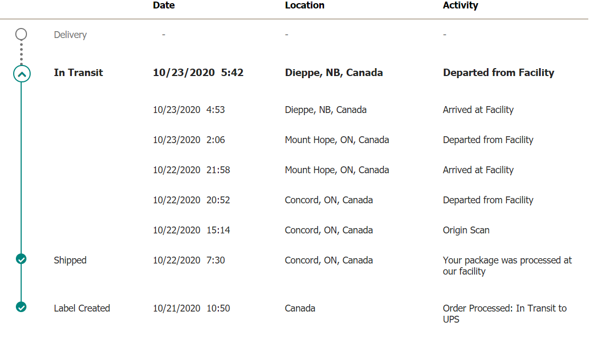This screenshot has height=339, width=592.
Task: Click Dieppe, NB, Canada bold location
Action: tap(334, 73)
